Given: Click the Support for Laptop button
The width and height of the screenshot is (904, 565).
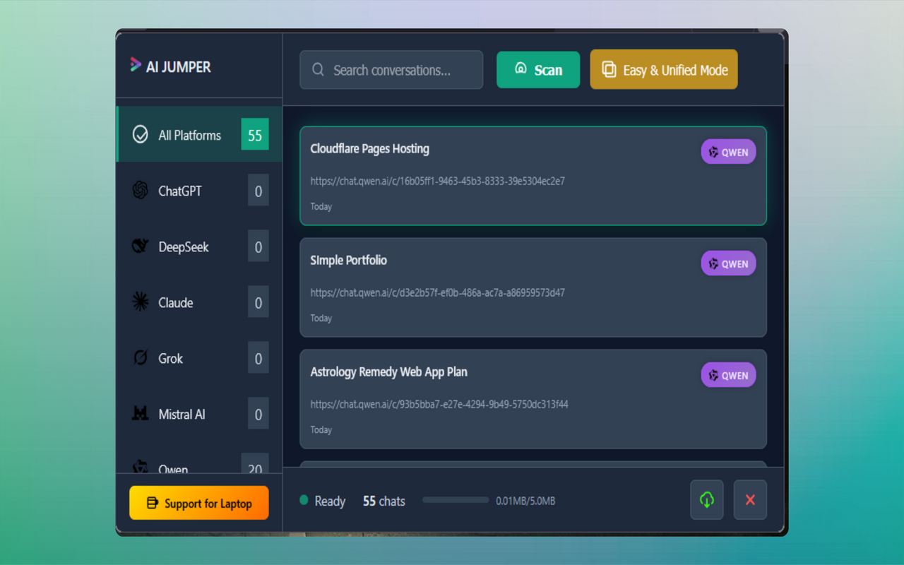Looking at the screenshot, I should [199, 503].
